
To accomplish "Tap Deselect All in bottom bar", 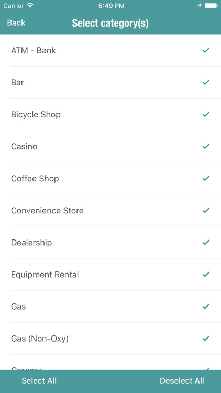I will coord(182,381).
